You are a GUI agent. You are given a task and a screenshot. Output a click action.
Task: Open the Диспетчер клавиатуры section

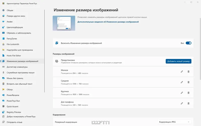point(17,67)
